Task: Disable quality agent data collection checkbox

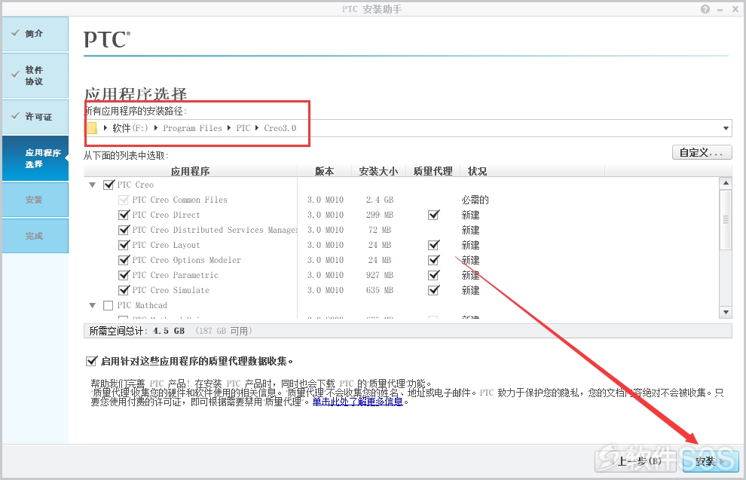Action: point(91,361)
